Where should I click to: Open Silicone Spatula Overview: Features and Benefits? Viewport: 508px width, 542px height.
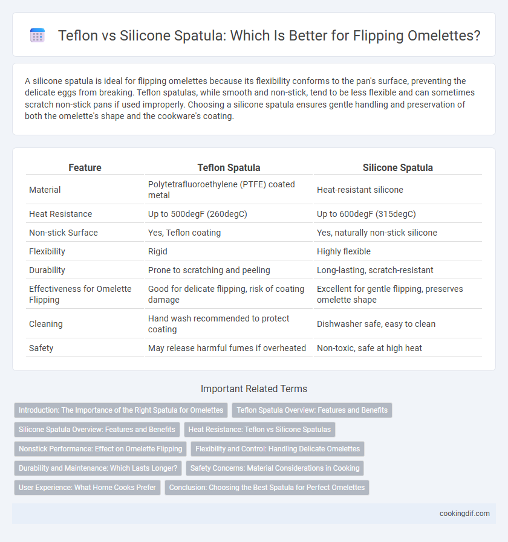pyautogui.click(x=97, y=430)
